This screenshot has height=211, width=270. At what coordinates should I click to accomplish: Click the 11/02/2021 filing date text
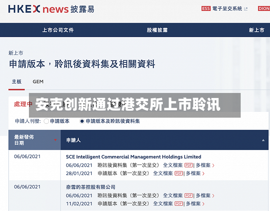[79, 204]
